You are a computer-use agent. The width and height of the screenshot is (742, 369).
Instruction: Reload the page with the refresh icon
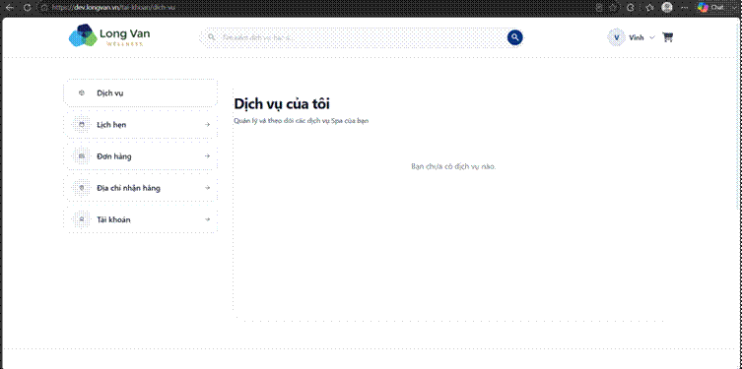[27, 8]
